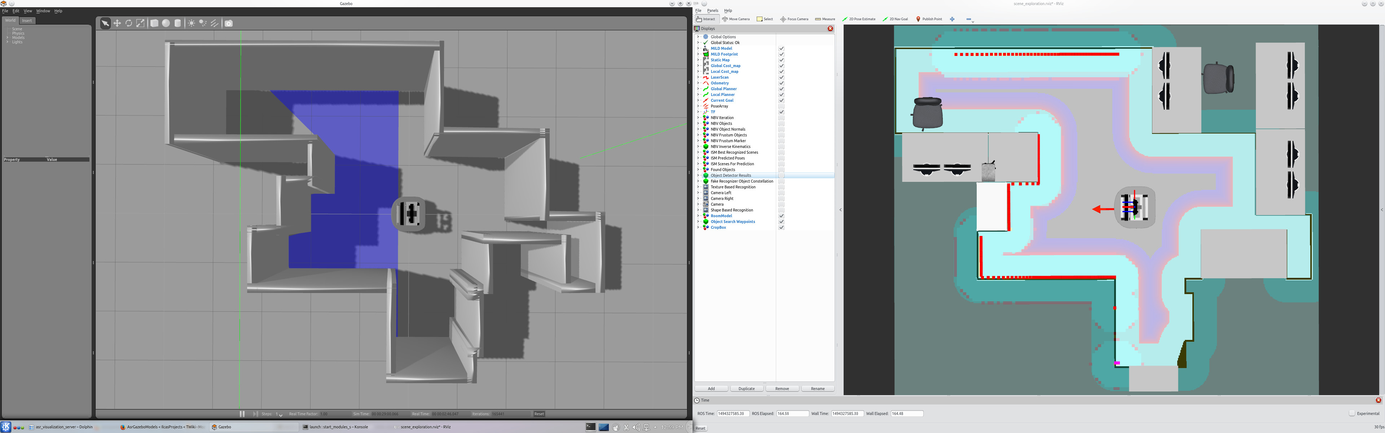Open Gazebo's Edit menu
Screen dimensions: 1385x433
pyautogui.click(x=16, y=11)
